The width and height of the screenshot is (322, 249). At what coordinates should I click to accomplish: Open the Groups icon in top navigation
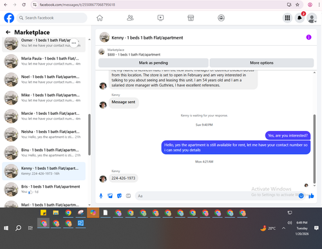coord(221,18)
